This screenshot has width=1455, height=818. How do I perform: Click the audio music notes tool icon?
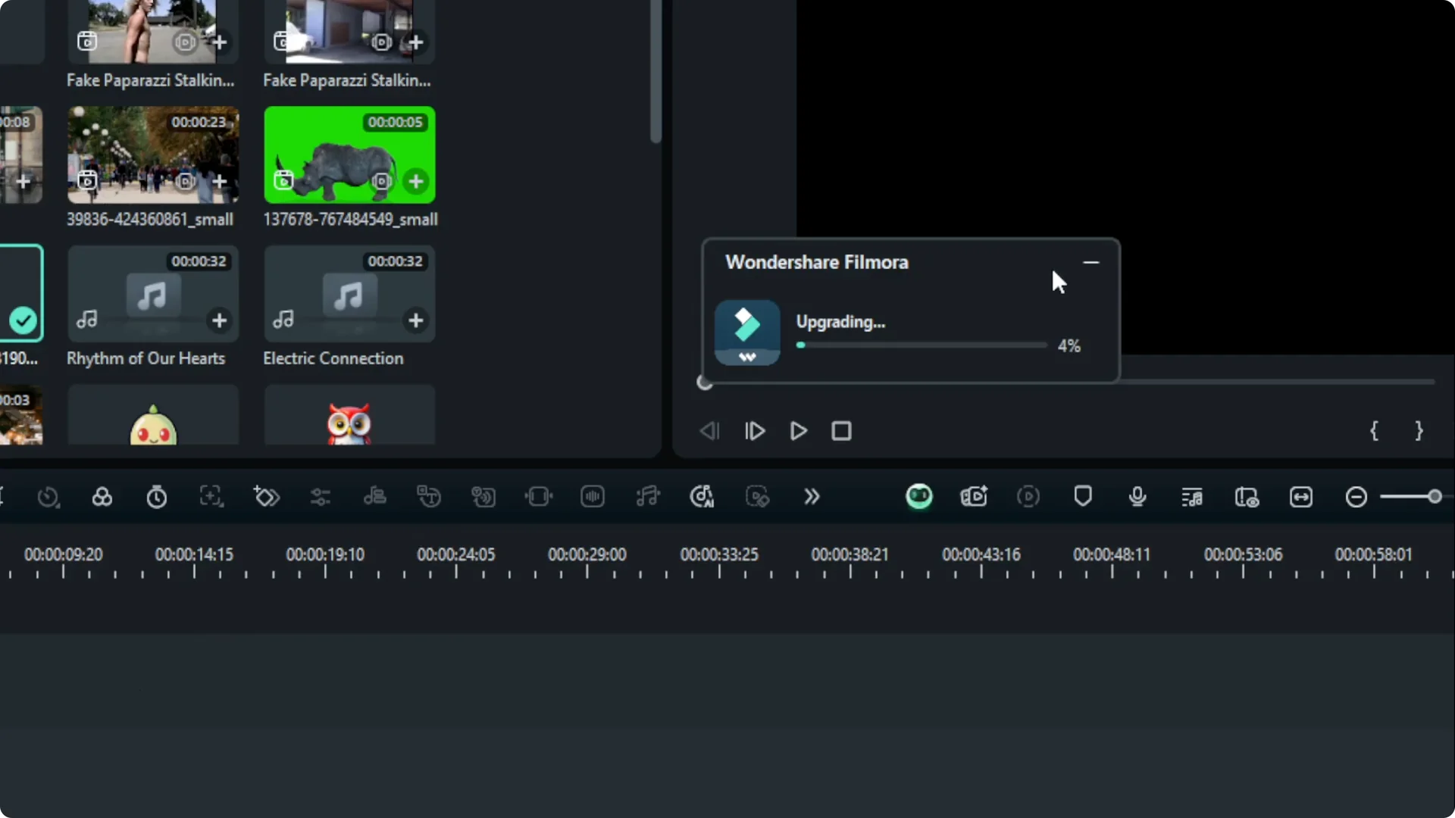(x=647, y=496)
